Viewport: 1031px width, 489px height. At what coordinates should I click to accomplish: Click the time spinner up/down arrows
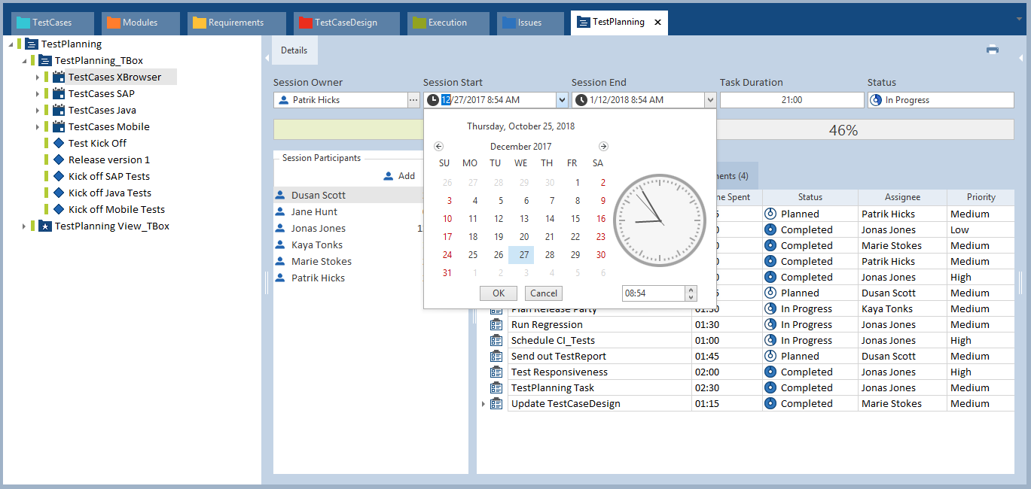pyautogui.click(x=691, y=293)
